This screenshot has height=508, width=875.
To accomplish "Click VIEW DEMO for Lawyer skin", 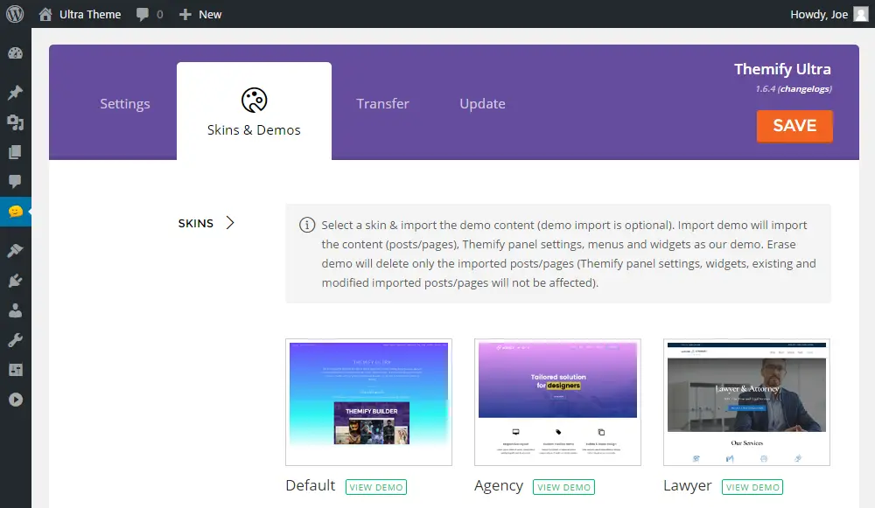I will [752, 487].
